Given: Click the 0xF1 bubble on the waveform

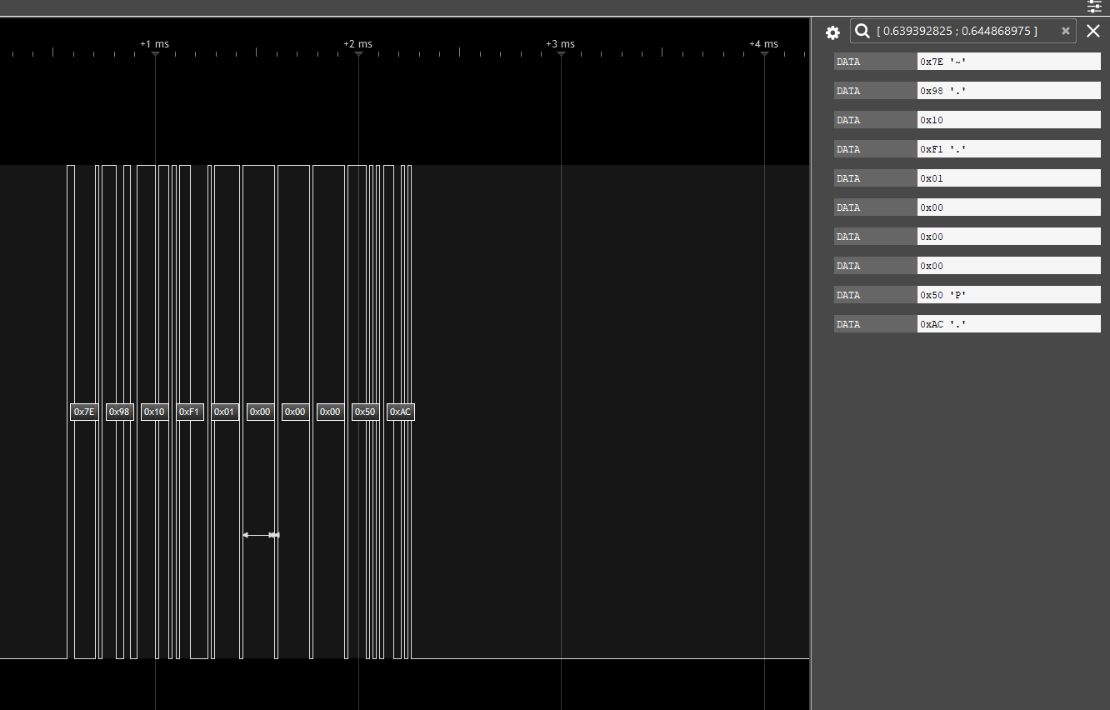Looking at the screenshot, I should pos(190,412).
